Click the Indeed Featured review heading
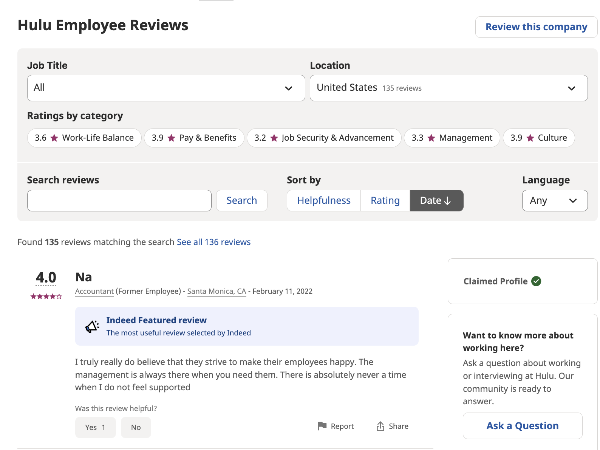600x450 pixels. click(156, 320)
